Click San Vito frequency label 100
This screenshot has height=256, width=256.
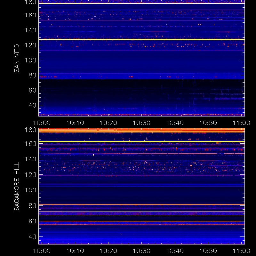coord(30,60)
